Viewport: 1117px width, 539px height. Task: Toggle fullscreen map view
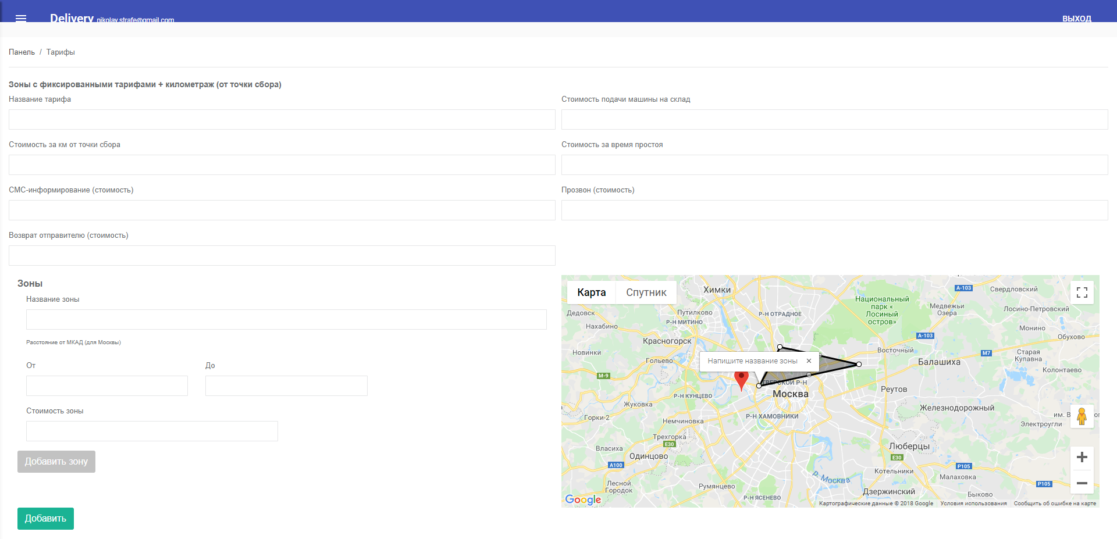[x=1082, y=292]
